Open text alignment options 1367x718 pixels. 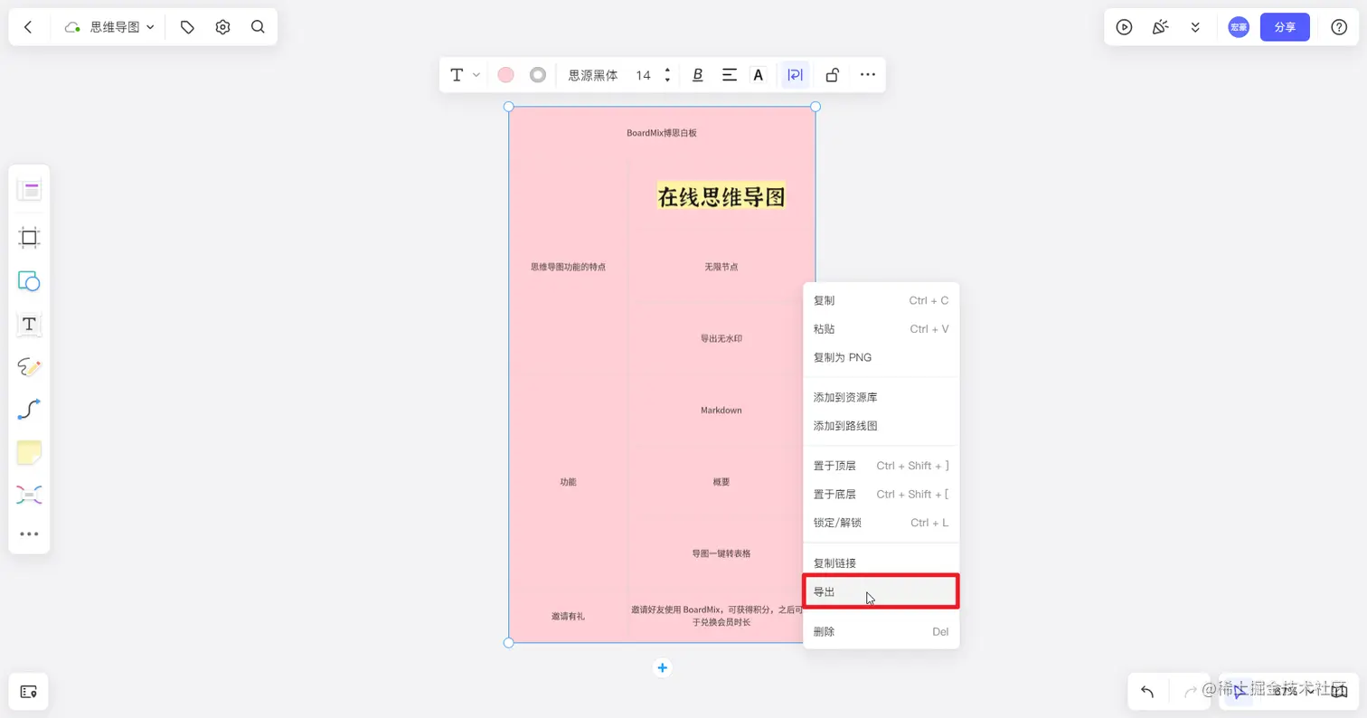click(730, 75)
